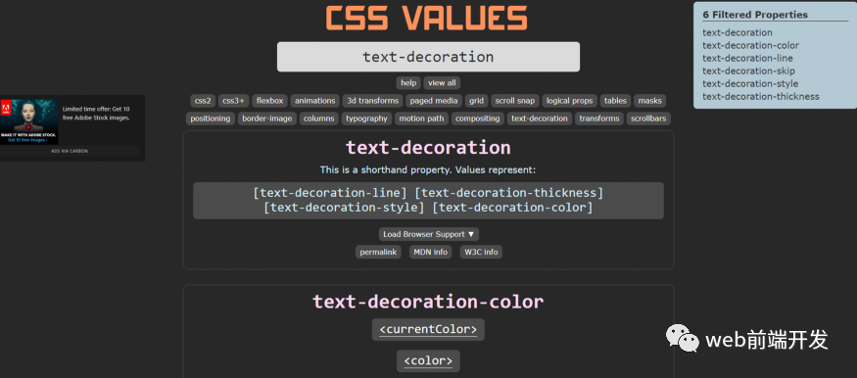
Task: Click the CSS VALUES site title
Action: click(x=426, y=18)
